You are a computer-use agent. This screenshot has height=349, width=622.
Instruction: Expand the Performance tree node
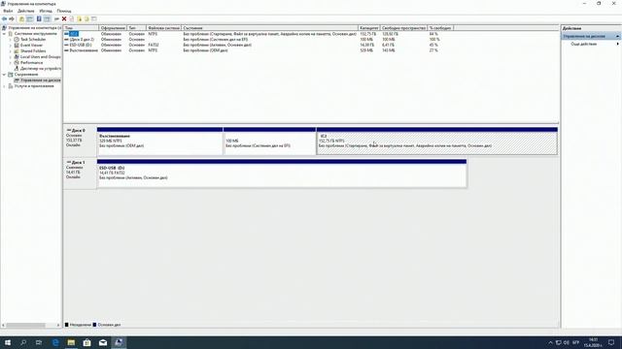click(11, 63)
